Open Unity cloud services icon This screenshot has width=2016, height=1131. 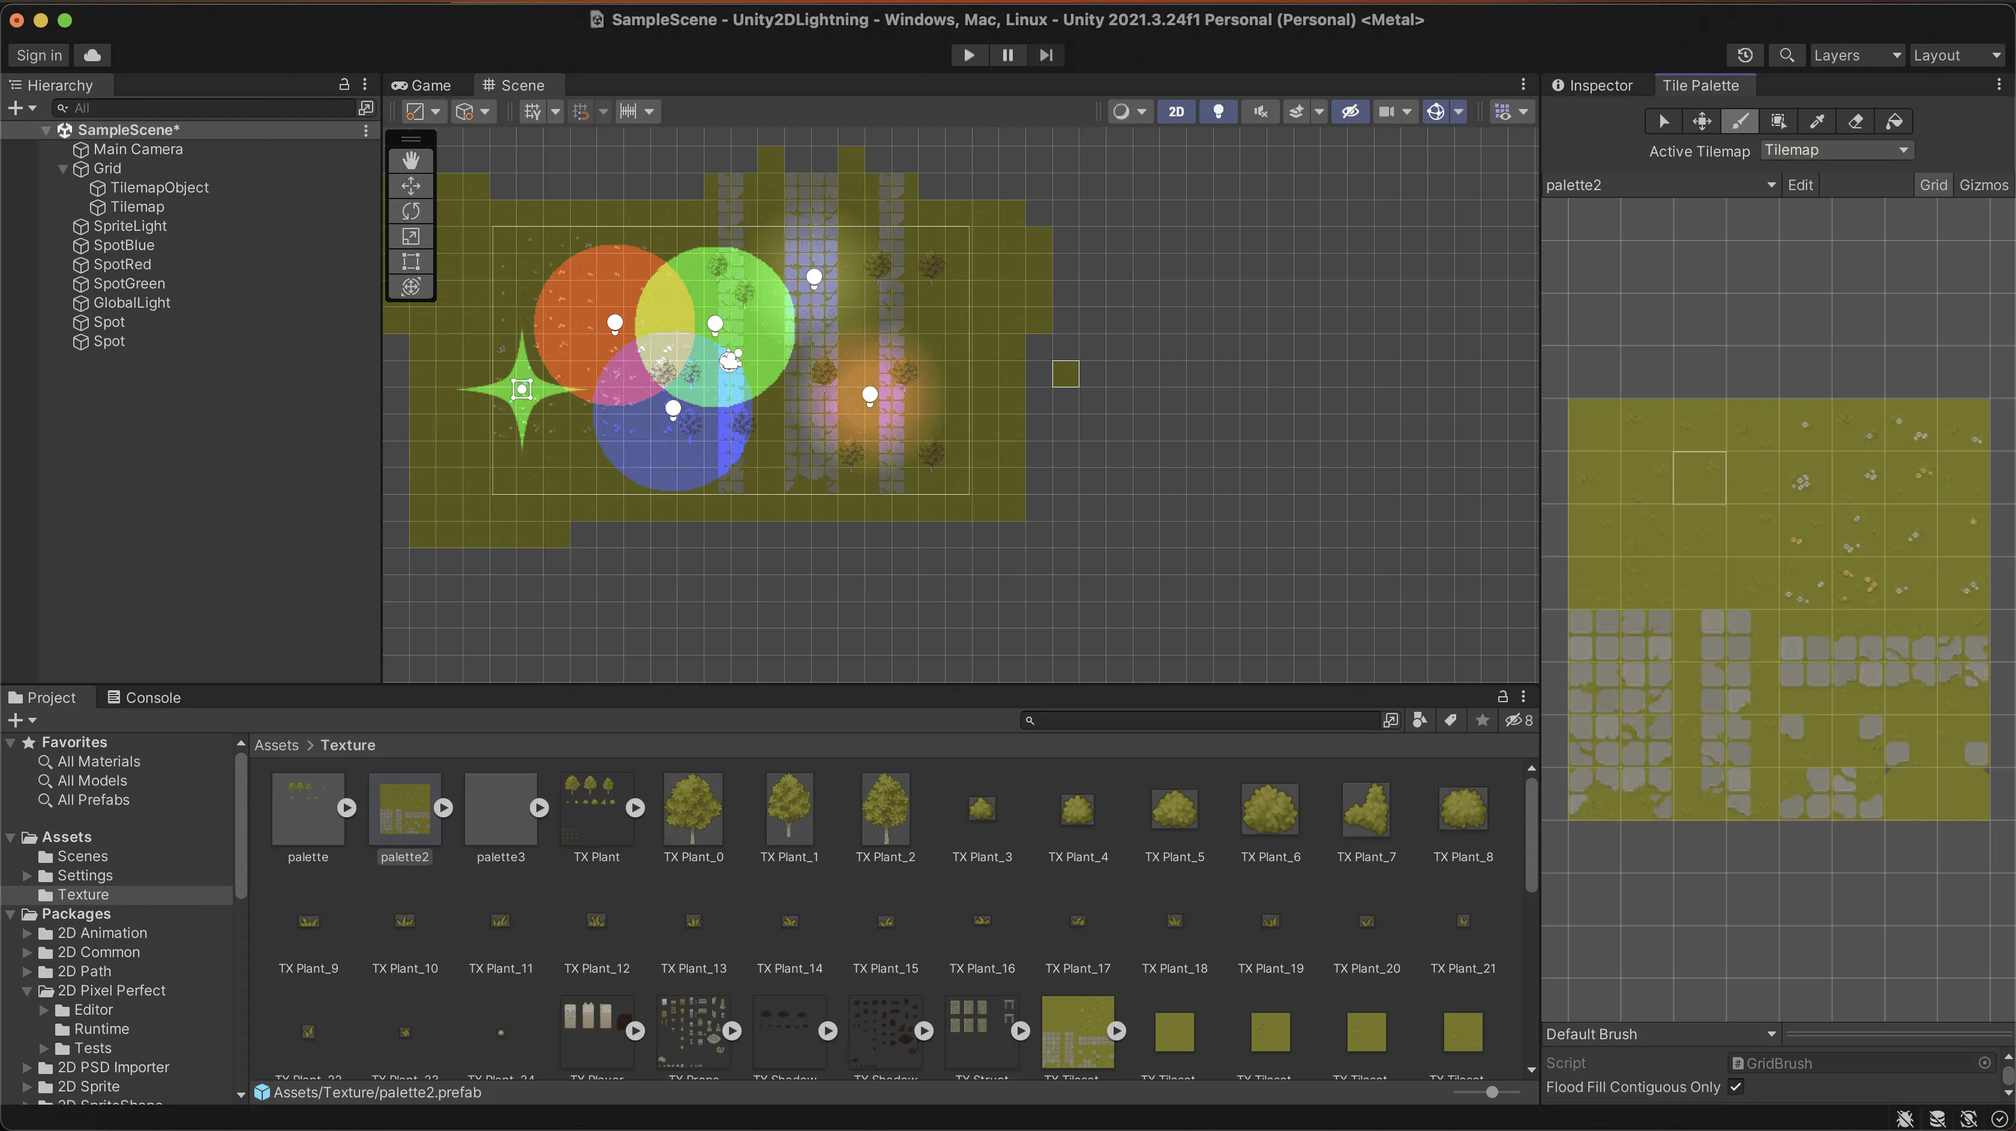92,55
